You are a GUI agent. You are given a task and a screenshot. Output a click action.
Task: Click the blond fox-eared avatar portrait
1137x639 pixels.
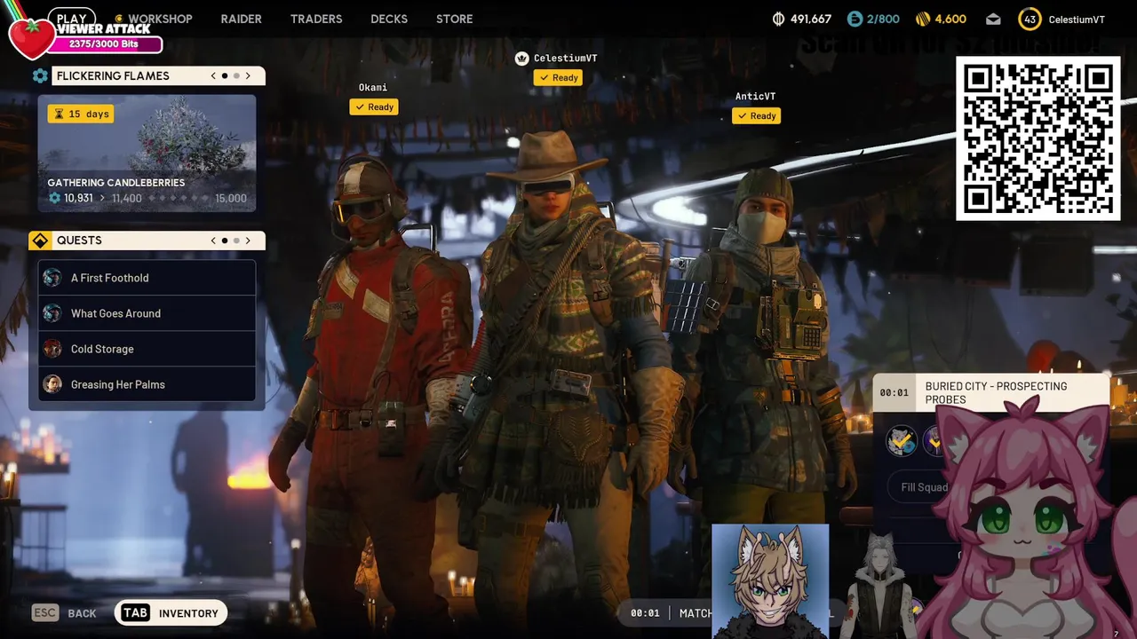[771, 581]
